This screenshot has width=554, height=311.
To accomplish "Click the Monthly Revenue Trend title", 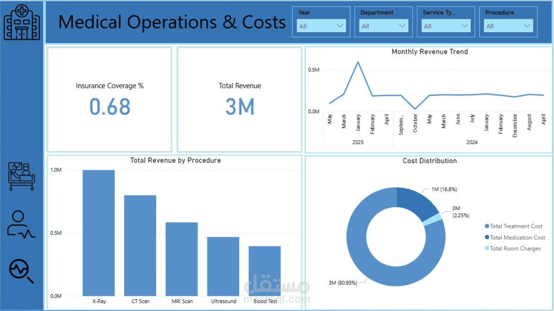I will (429, 52).
